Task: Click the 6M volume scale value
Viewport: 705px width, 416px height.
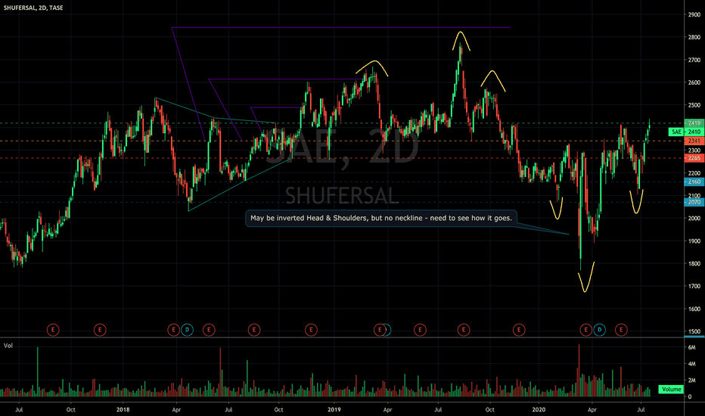Action: tap(692, 347)
